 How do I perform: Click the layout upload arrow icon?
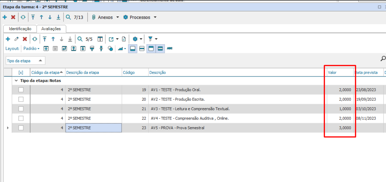[74, 49]
